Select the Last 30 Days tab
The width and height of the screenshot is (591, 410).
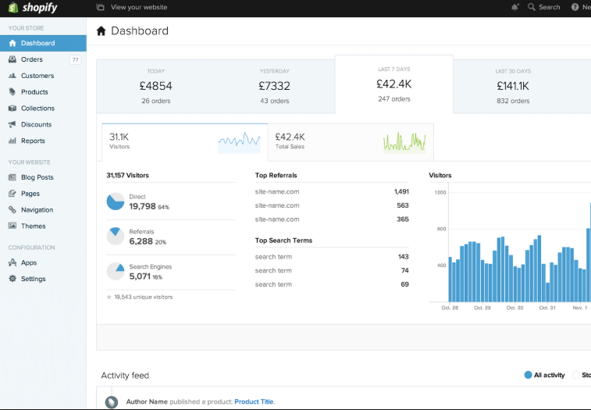tap(513, 87)
